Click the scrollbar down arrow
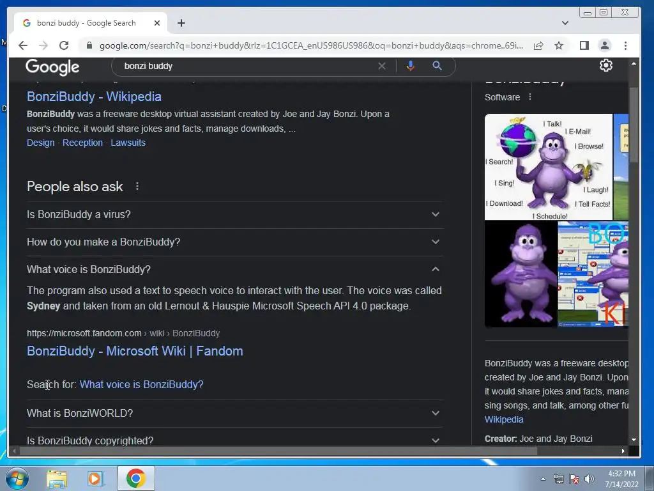 pyautogui.click(x=634, y=439)
